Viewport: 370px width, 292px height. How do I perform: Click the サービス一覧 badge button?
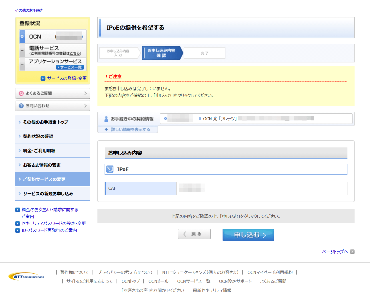coord(70,67)
